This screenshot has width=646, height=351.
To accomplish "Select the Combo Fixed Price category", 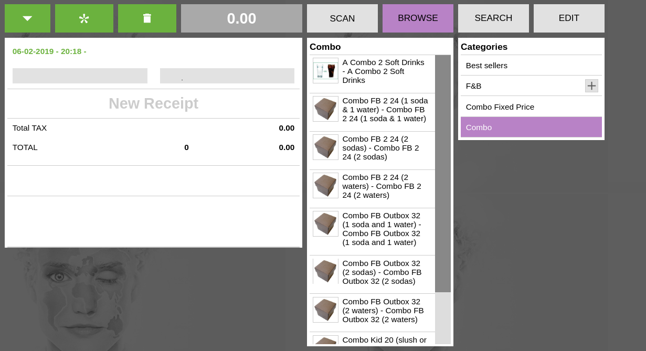I will (531, 107).
